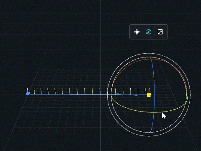Click the bottom of the blue ring
The height and width of the screenshot is (151, 201).
pos(149,132)
